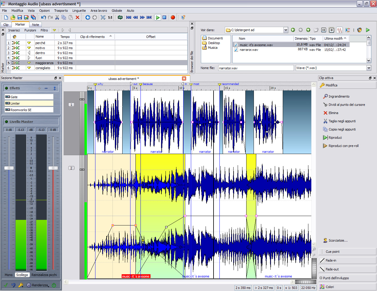Stop playback with the blue square button
Screen dimensions: 377x291
coord(165,17)
